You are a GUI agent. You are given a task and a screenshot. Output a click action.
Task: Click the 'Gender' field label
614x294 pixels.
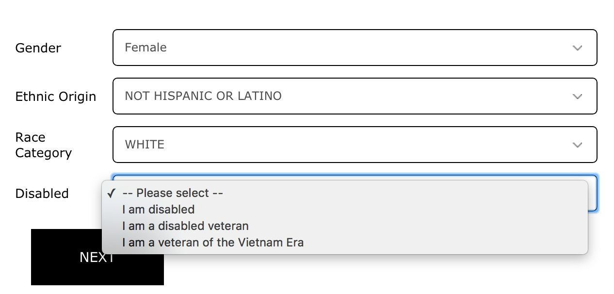coord(38,48)
